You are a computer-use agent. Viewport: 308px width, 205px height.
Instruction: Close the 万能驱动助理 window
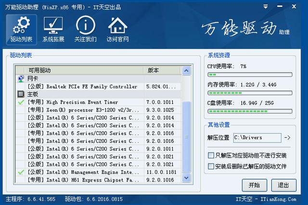tap(294, 6)
